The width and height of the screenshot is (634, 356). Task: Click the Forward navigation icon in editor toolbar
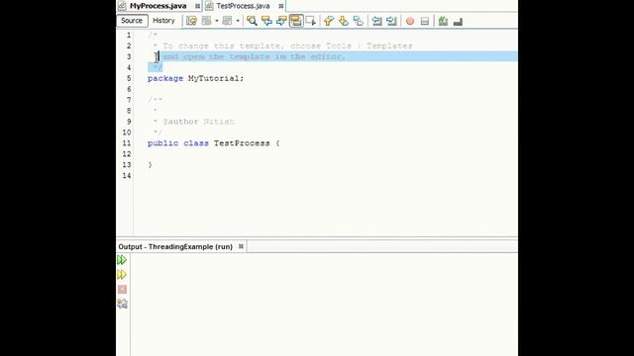coord(227,21)
